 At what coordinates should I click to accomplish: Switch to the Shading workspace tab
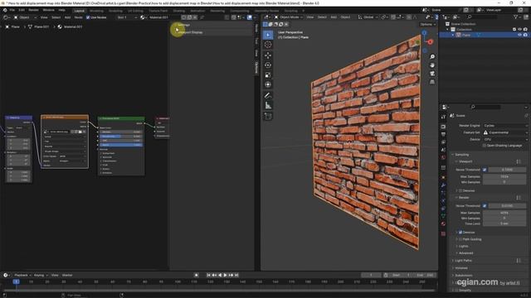click(x=179, y=11)
